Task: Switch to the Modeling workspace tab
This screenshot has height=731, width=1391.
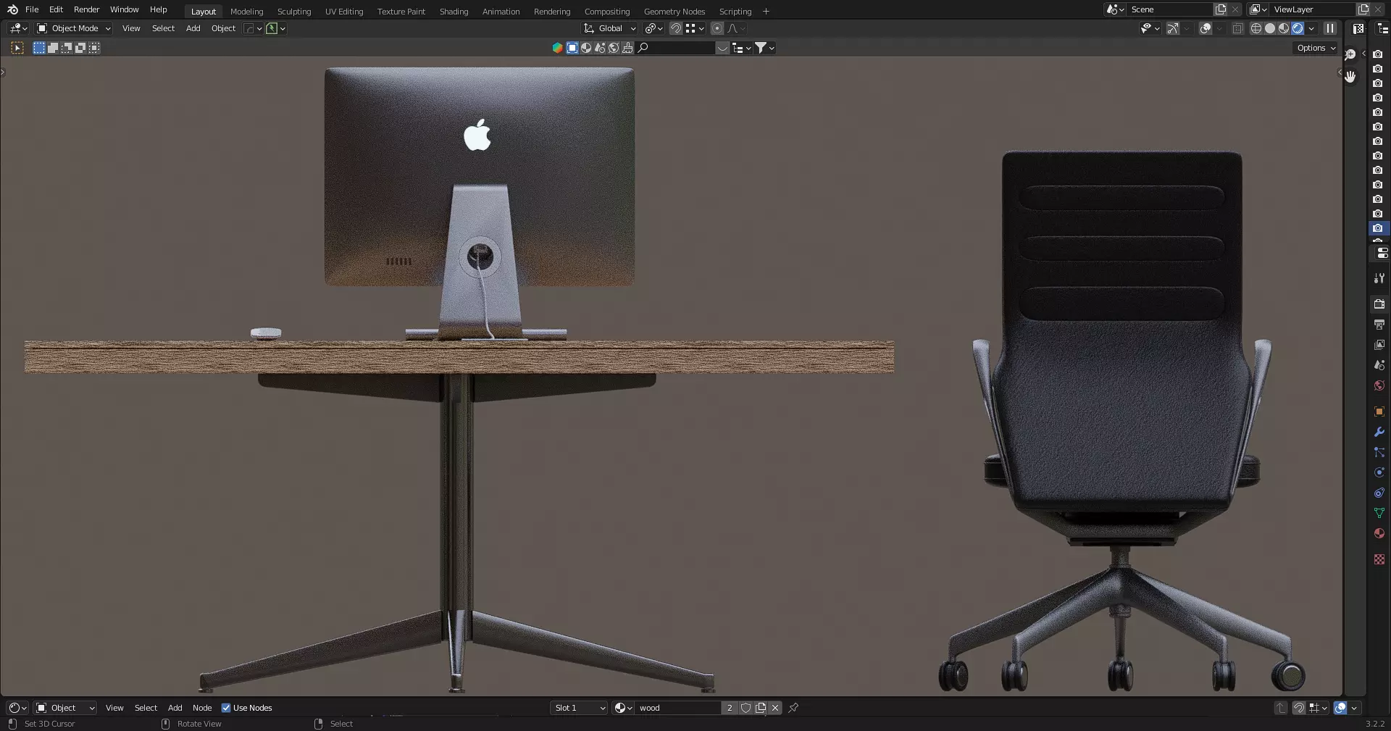Action: (x=246, y=12)
